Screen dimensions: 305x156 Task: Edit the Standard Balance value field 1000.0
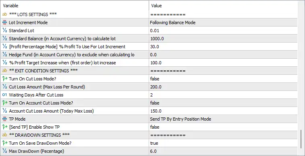pyautogui.click(x=223, y=39)
